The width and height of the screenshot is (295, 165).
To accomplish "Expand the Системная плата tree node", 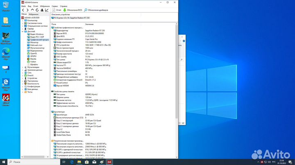I will [x=23, y=23].
